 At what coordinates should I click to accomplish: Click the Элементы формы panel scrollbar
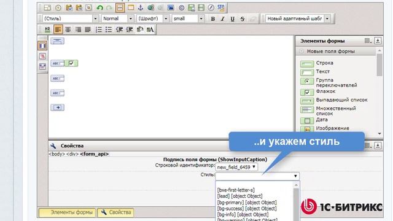tap(379, 65)
